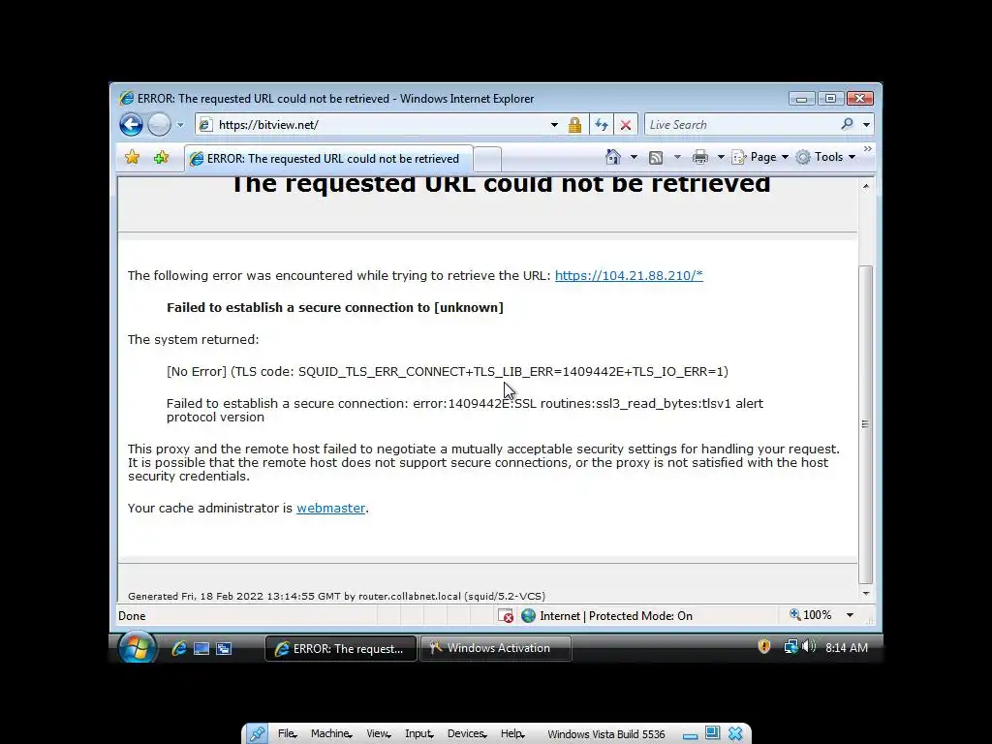Minimize the VM window from mini toolbar
This screenshot has height=744, width=992.
690,736
